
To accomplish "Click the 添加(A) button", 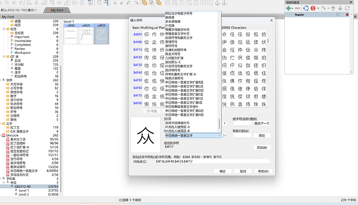I will coord(261,148).
